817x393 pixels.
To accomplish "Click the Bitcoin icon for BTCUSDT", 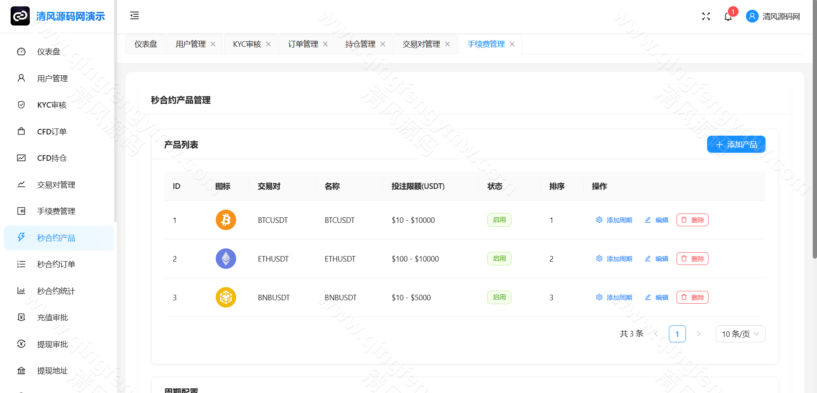I will [x=226, y=220].
